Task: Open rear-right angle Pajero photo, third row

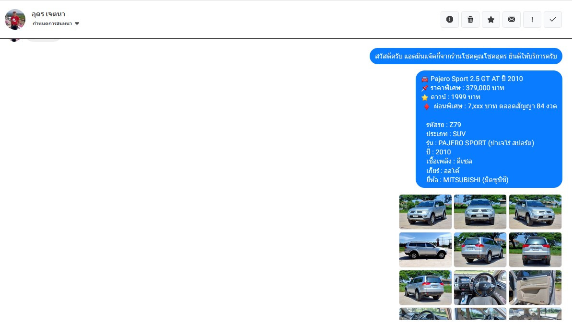Action: (x=425, y=288)
